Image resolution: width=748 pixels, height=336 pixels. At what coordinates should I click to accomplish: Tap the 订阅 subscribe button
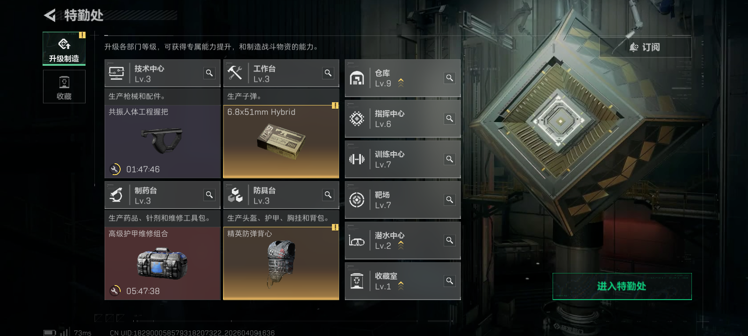click(645, 47)
